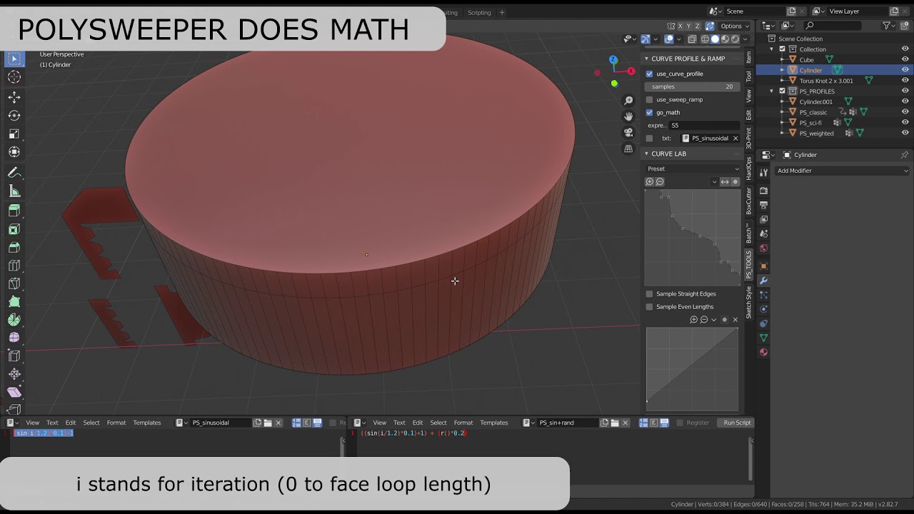Click the pan hand viewport icon
The width and height of the screenshot is (914, 514).
[x=628, y=116]
